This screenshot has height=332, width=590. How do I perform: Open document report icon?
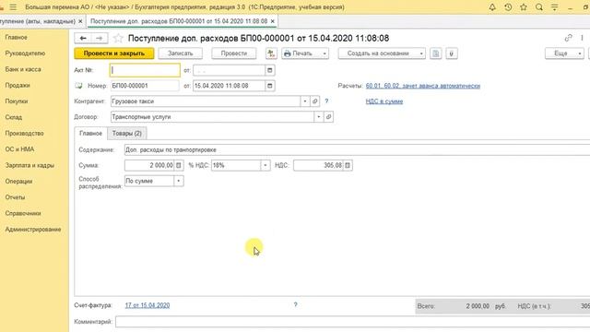436,53
